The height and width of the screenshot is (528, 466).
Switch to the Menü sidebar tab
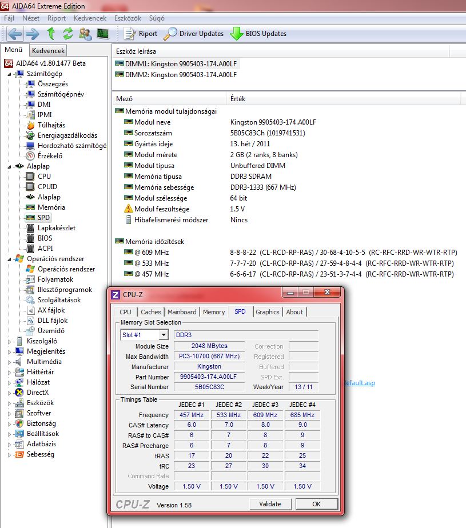coord(14,50)
